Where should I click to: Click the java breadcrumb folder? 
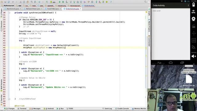coord(40,6)
